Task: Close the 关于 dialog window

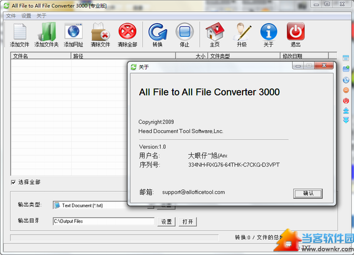Action: 324,65
